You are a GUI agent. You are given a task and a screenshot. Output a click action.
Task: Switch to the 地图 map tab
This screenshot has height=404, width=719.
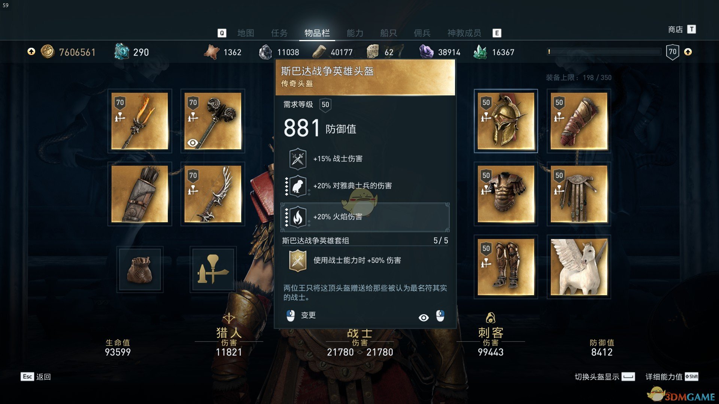246,33
